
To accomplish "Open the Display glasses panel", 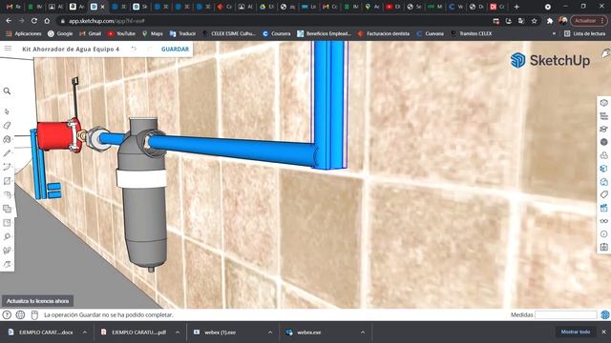I will [604, 221].
